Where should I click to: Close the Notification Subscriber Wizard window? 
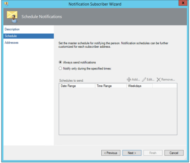pos(182,4)
